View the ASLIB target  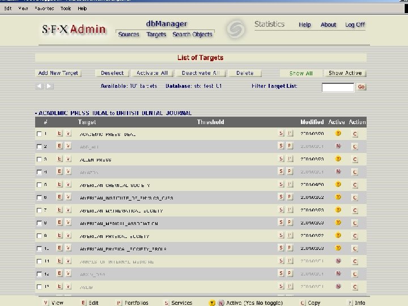tap(68, 287)
